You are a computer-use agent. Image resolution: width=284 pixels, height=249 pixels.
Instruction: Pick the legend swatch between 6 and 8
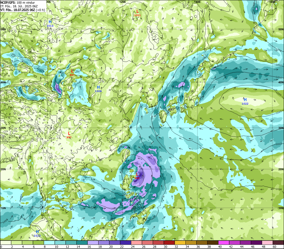[38, 242]
